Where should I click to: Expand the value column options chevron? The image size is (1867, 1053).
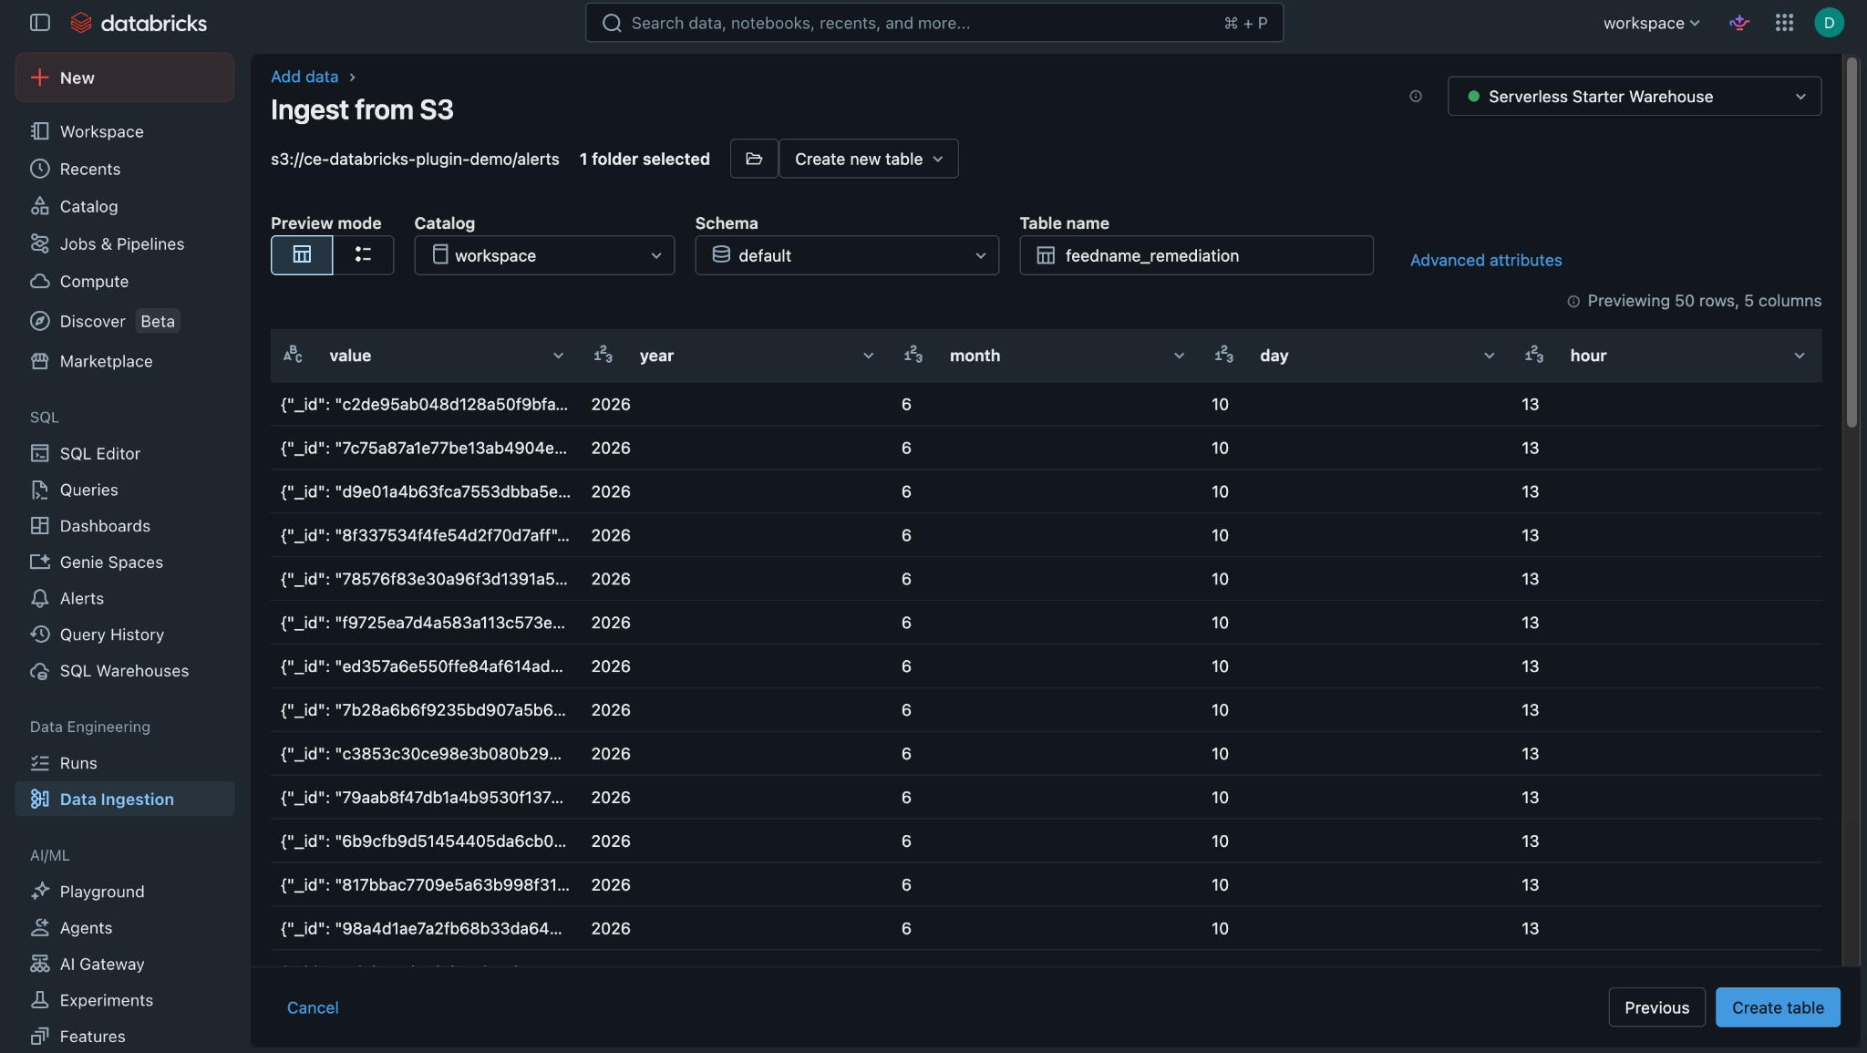pos(559,356)
